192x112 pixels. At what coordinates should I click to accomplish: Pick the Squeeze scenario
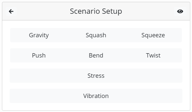click(x=153, y=35)
